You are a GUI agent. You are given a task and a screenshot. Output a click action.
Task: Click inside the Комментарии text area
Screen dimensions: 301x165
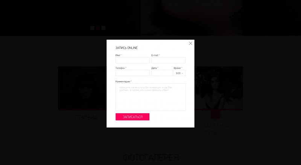coord(150,97)
